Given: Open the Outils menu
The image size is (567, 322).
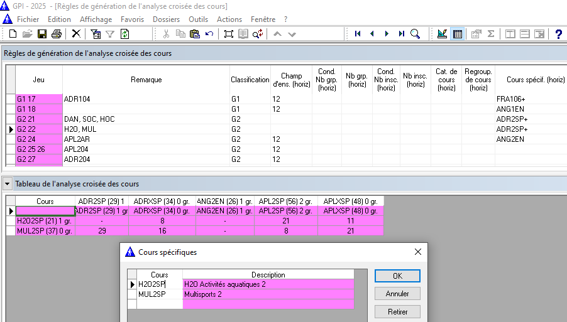Looking at the screenshot, I should tap(199, 19).
